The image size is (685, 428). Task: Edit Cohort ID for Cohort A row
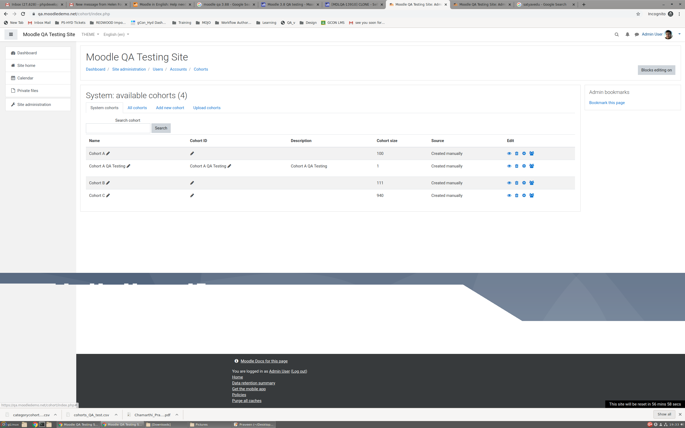[x=192, y=154]
